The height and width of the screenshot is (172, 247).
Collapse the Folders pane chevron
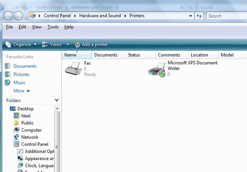(57, 100)
